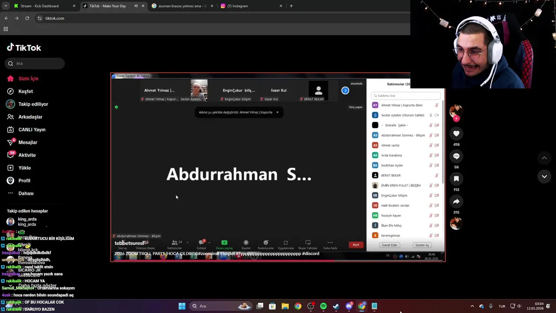Go to next video with down arrow

click(544, 176)
